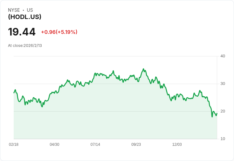
Task: Click the 20 y-axis label
Action: coord(223,111)
